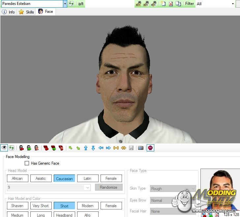Click the camera screenshot icon
Screen dimensions: 240x217
tap(141, 148)
